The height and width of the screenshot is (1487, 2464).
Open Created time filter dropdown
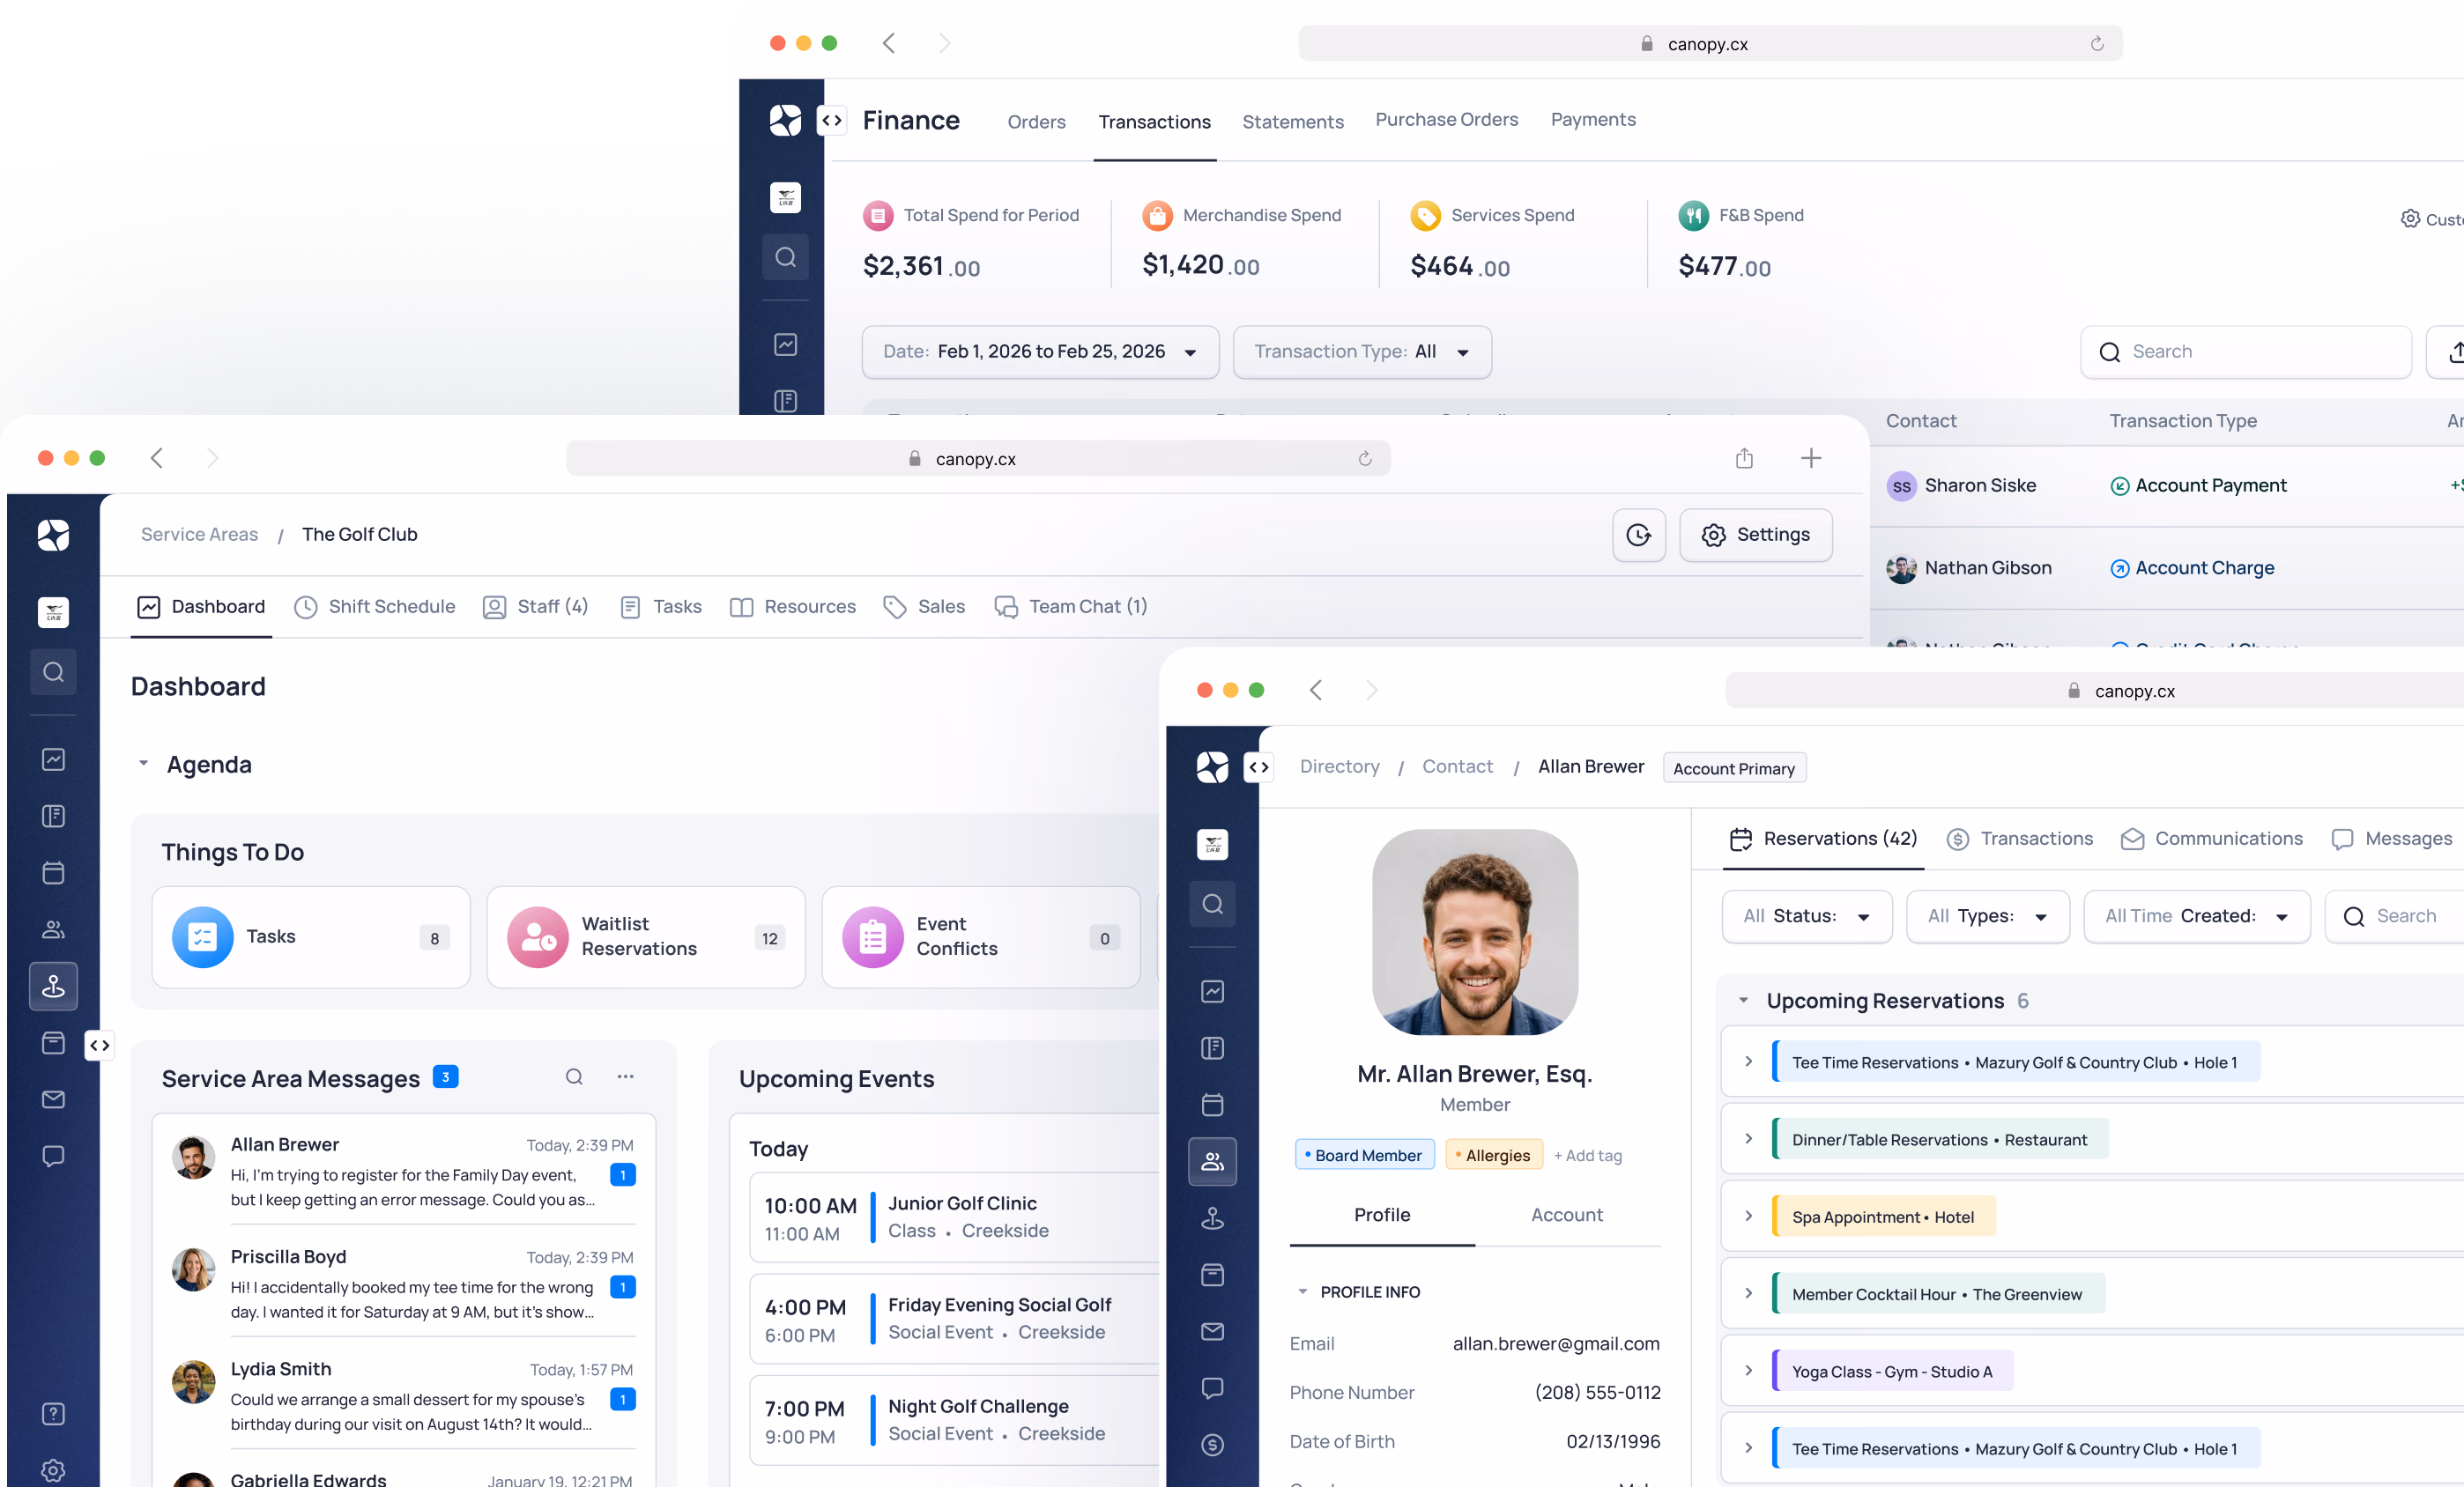point(2196,915)
